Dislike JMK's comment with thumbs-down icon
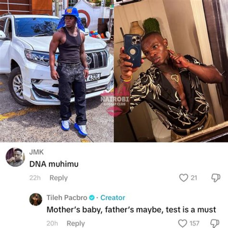 (216, 178)
